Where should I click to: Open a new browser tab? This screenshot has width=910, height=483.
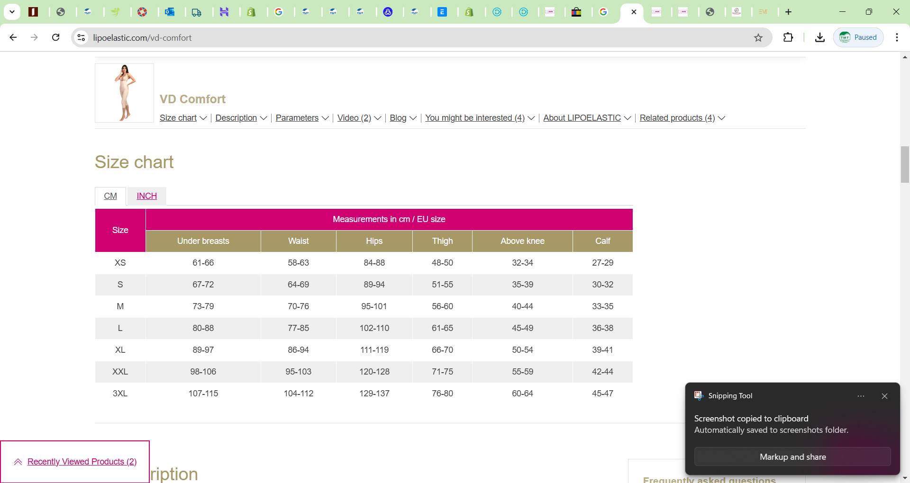click(788, 12)
